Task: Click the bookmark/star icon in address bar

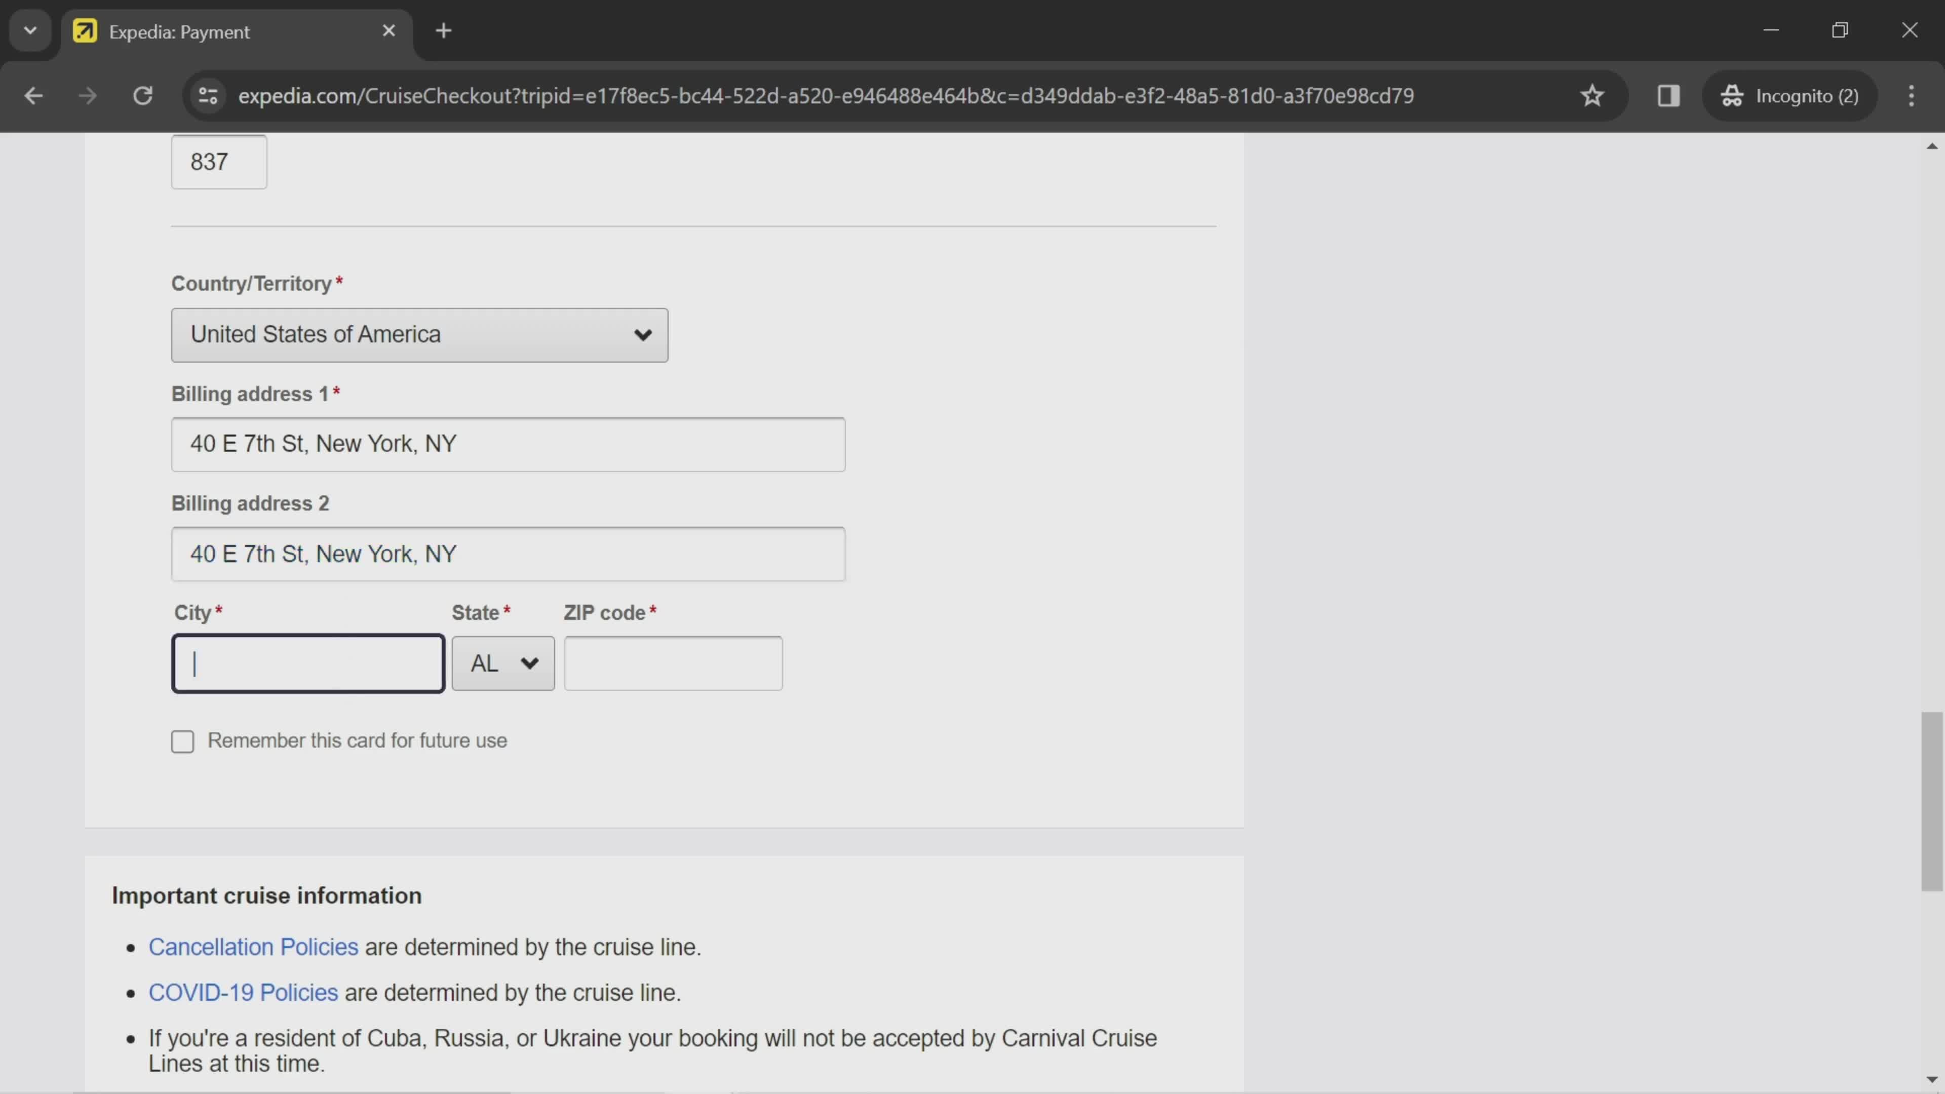Action: point(1593,95)
